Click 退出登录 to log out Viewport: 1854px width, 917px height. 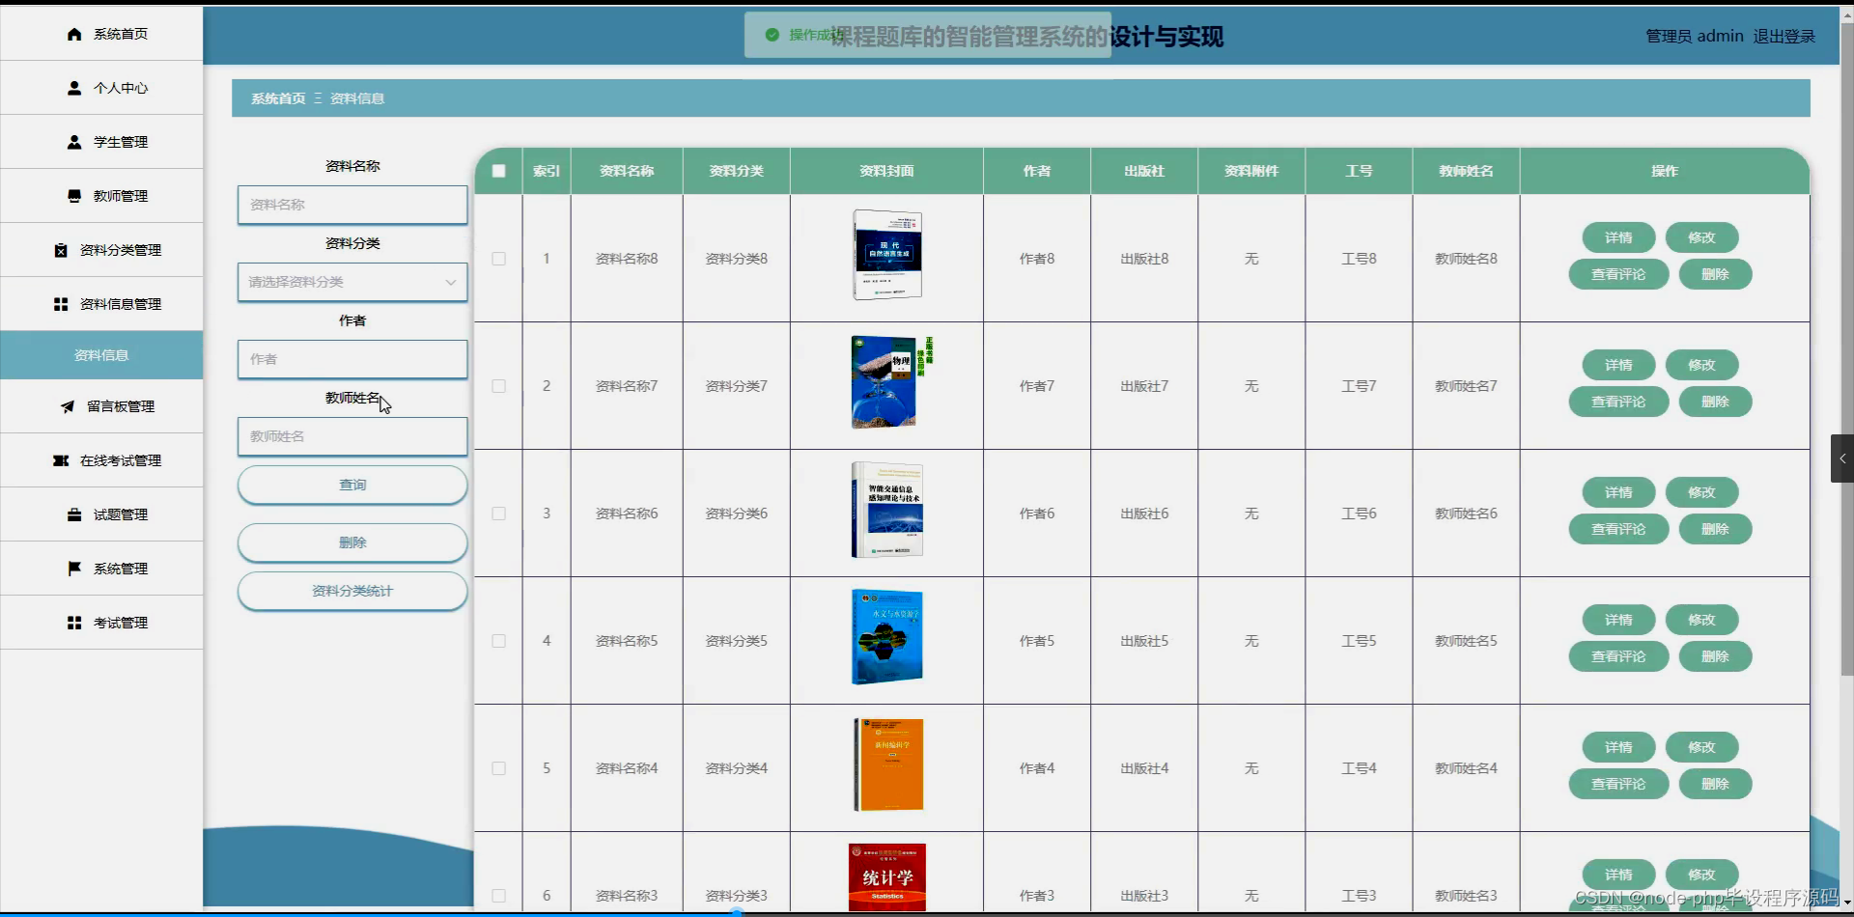click(1784, 36)
